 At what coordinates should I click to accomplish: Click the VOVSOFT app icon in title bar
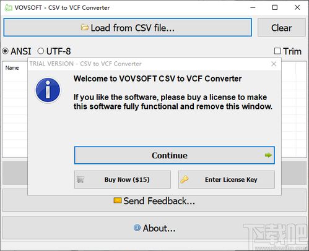pos(8,8)
